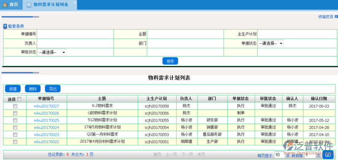Click the 确认人 column header
338x160 pixels.
[292, 99]
